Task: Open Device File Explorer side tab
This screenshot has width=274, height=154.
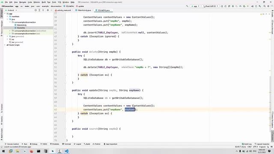Action: (x=272, y=120)
